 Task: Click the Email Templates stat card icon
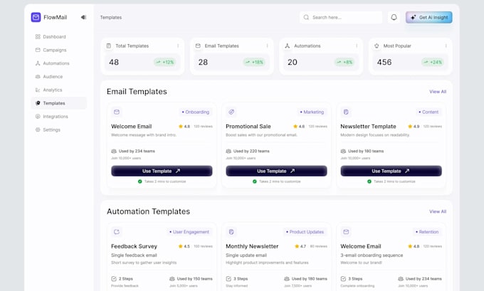point(198,46)
